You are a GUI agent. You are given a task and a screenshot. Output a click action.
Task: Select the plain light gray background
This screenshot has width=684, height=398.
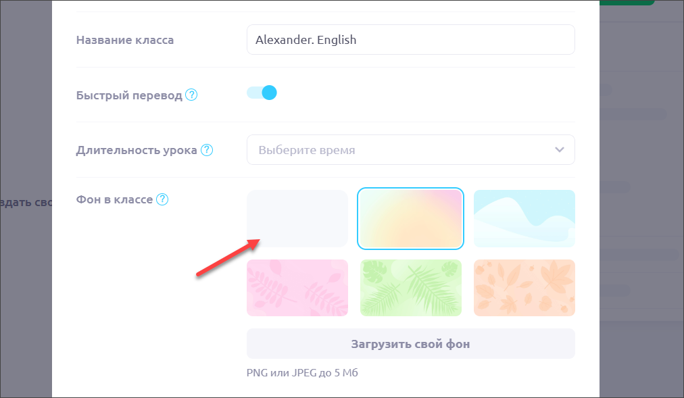coord(297,218)
